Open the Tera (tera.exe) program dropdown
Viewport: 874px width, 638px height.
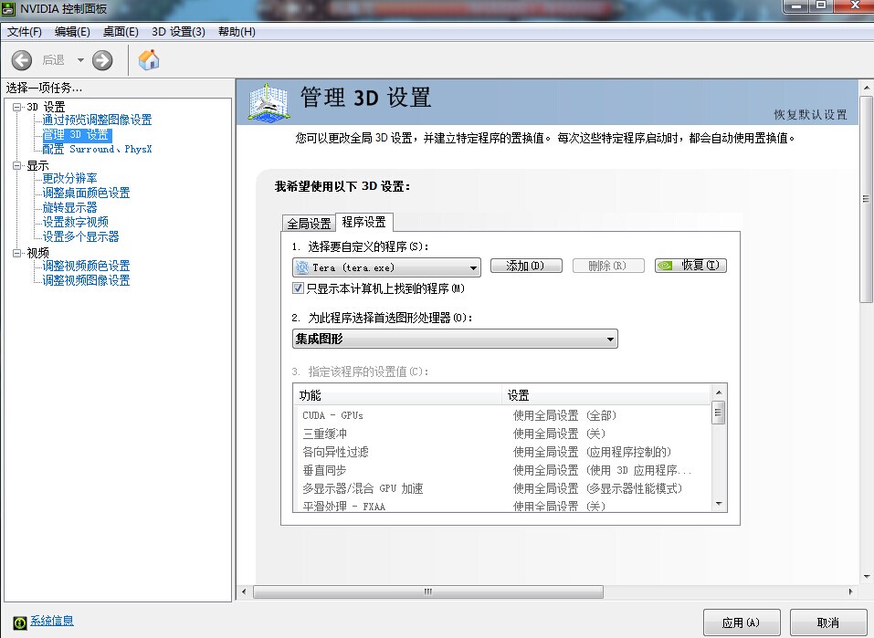coord(386,267)
